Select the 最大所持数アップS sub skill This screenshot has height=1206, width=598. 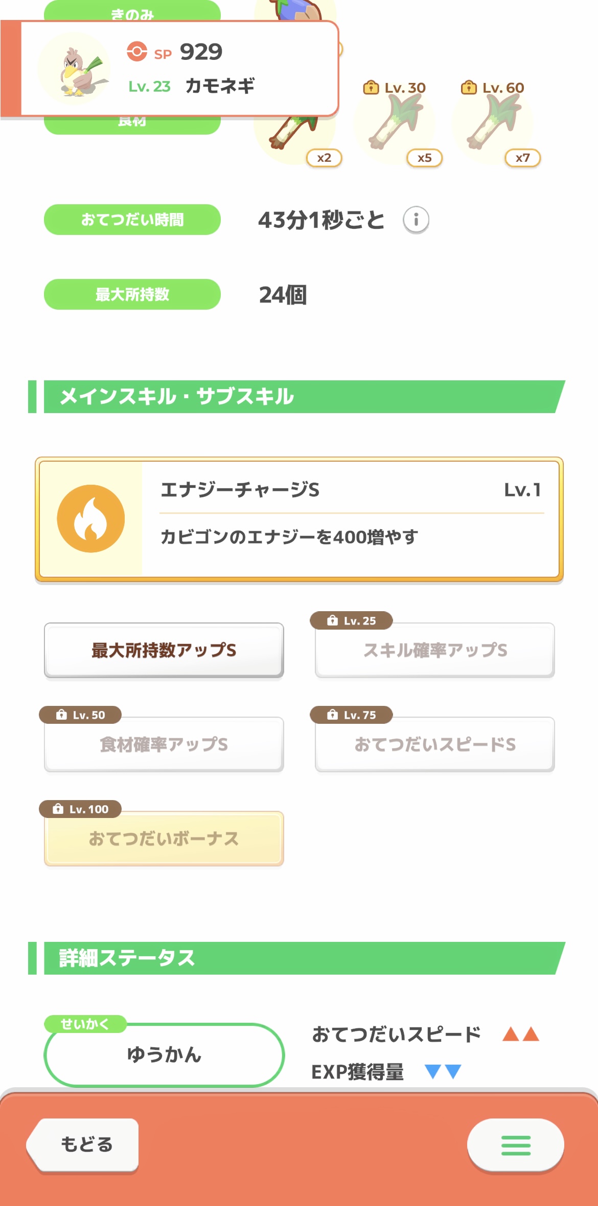164,650
